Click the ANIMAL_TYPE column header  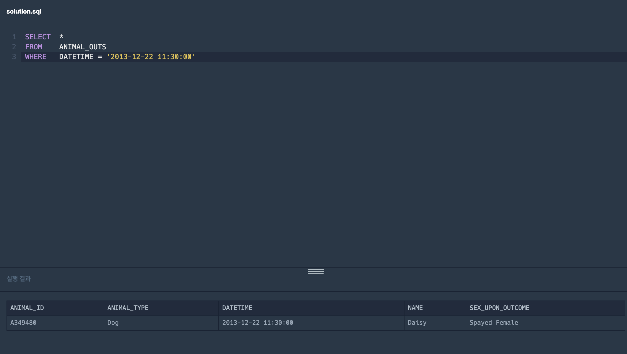click(128, 308)
